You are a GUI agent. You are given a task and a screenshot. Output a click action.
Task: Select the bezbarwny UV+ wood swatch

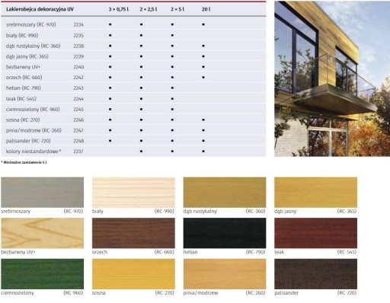point(42,233)
